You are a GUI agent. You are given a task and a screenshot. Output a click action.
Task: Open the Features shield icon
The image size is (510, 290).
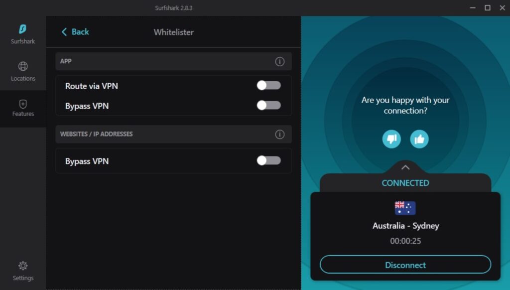coord(23,104)
